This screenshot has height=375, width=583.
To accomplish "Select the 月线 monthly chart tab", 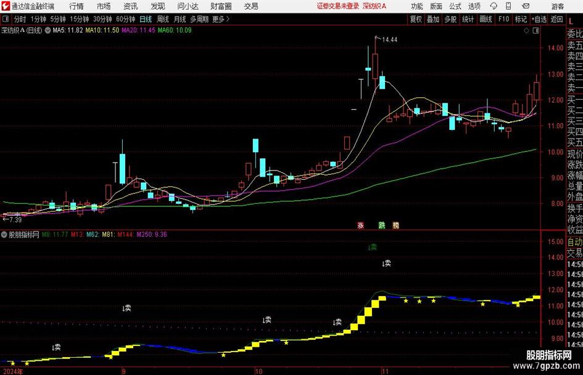I will (180, 19).
